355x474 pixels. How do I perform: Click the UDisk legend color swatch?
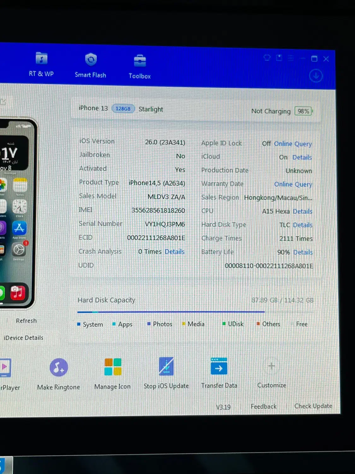coord(224,324)
